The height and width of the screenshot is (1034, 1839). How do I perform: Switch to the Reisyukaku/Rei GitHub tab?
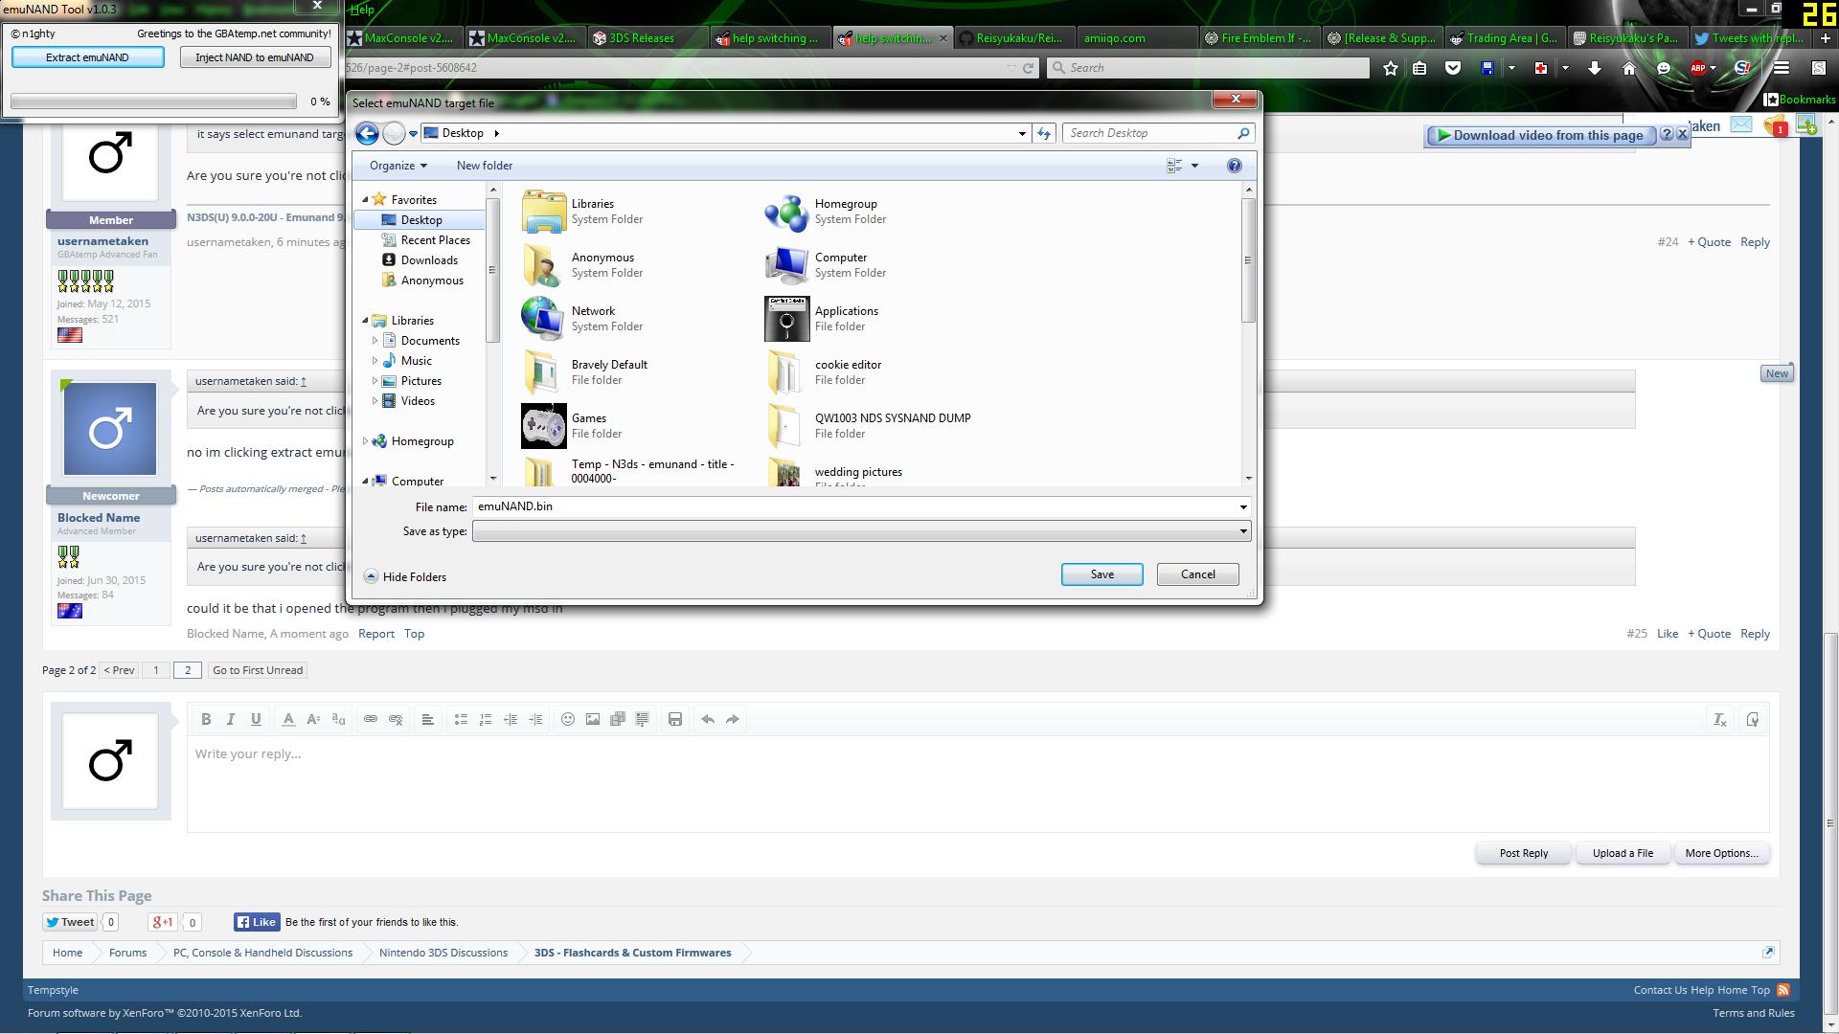[x=1012, y=38]
